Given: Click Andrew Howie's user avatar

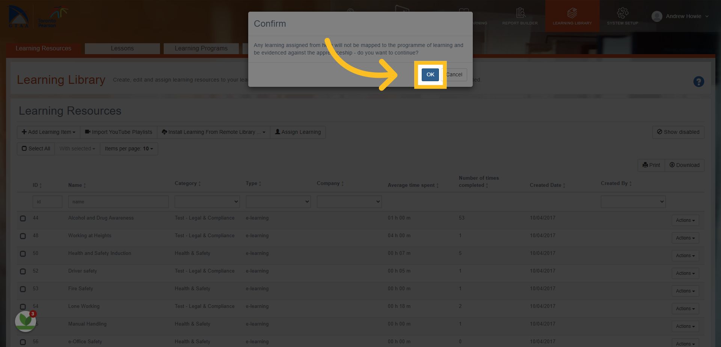Looking at the screenshot, I should tap(657, 16).
